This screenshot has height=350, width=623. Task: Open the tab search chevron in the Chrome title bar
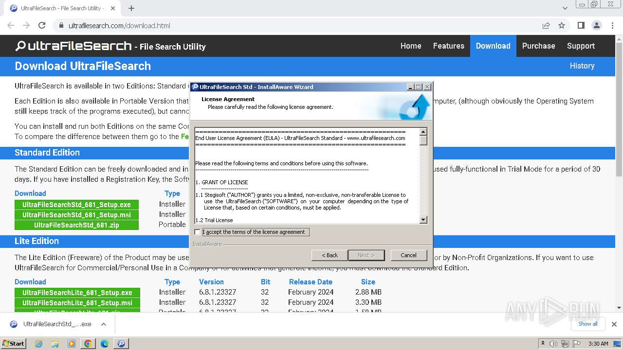[x=565, y=8]
